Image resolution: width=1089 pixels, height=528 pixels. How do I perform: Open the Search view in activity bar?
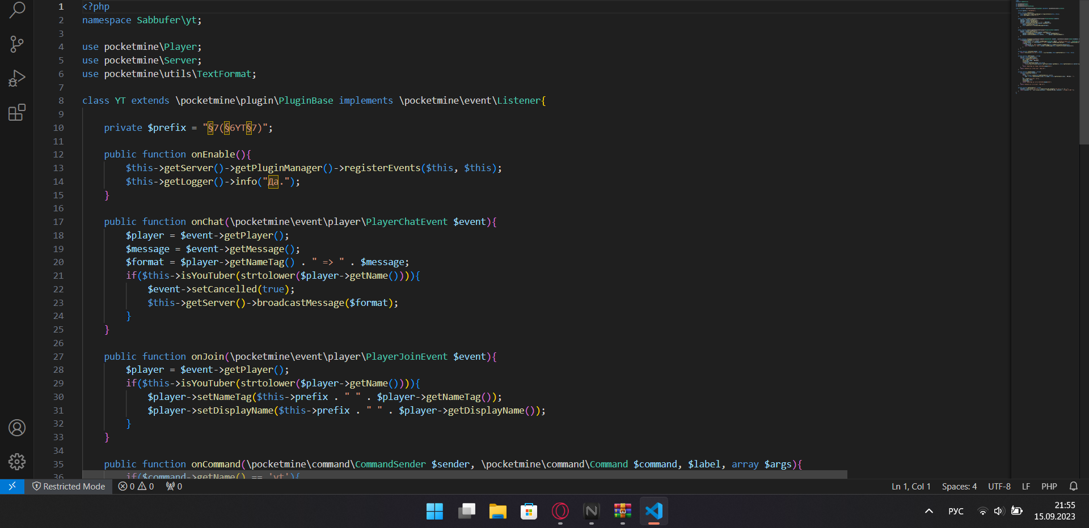pyautogui.click(x=17, y=10)
